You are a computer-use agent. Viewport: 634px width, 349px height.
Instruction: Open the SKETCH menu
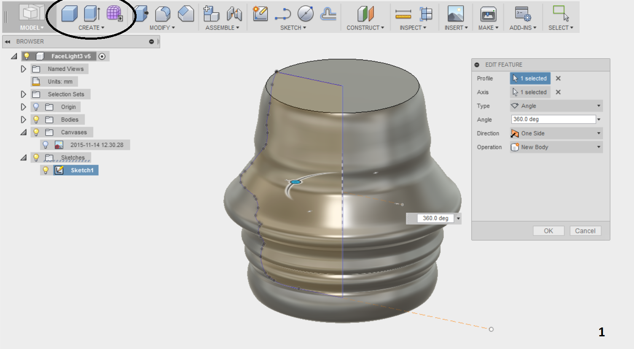(293, 27)
